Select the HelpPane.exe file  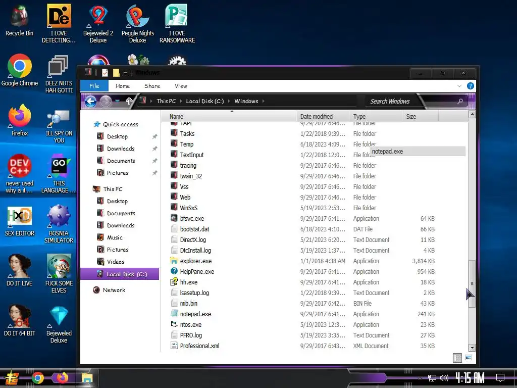pos(197,271)
